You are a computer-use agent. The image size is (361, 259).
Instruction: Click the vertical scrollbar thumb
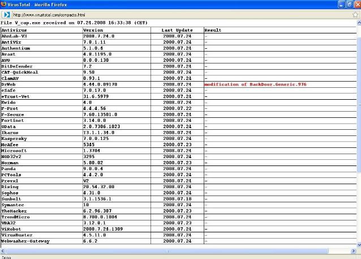tap(359, 105)
